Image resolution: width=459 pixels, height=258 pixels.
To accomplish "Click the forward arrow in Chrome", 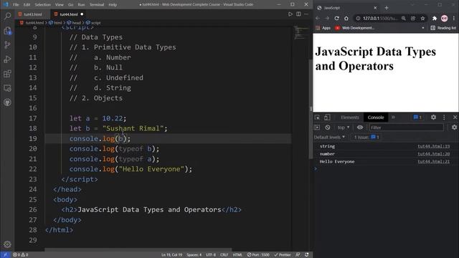I will coord(327,18).
